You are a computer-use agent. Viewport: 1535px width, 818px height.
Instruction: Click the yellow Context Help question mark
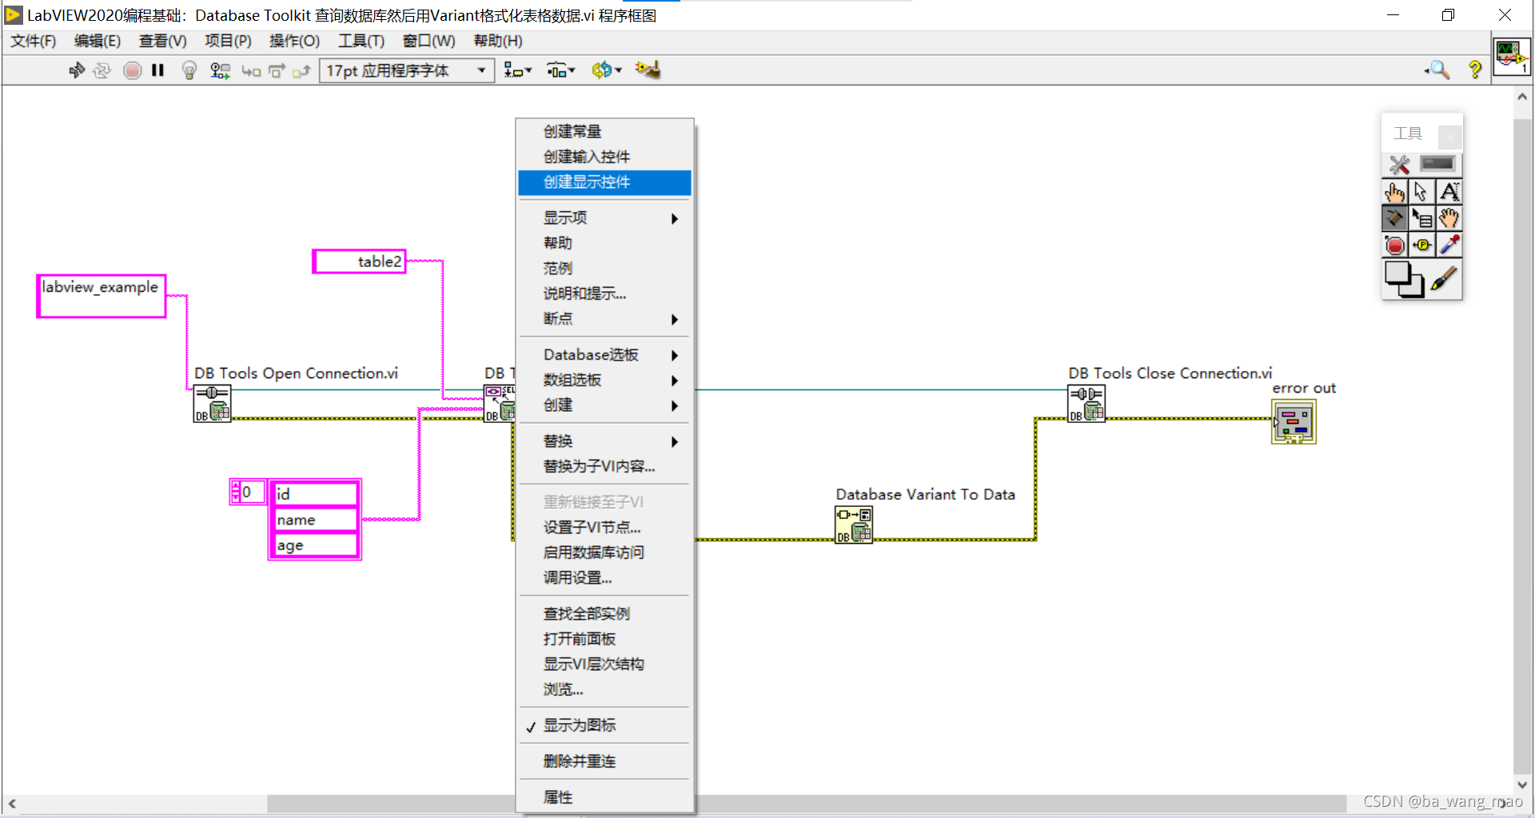click(x=1475, y=70)
